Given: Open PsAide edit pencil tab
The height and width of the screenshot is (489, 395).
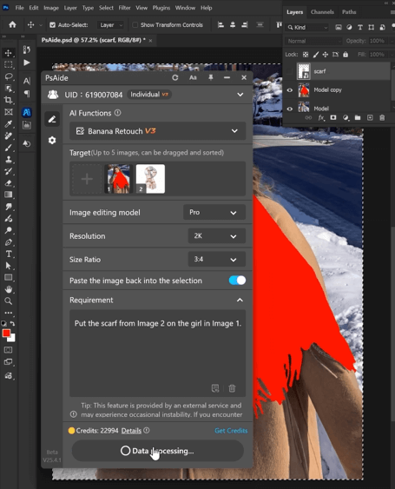Looking at the screenshot, I should 52,119.
